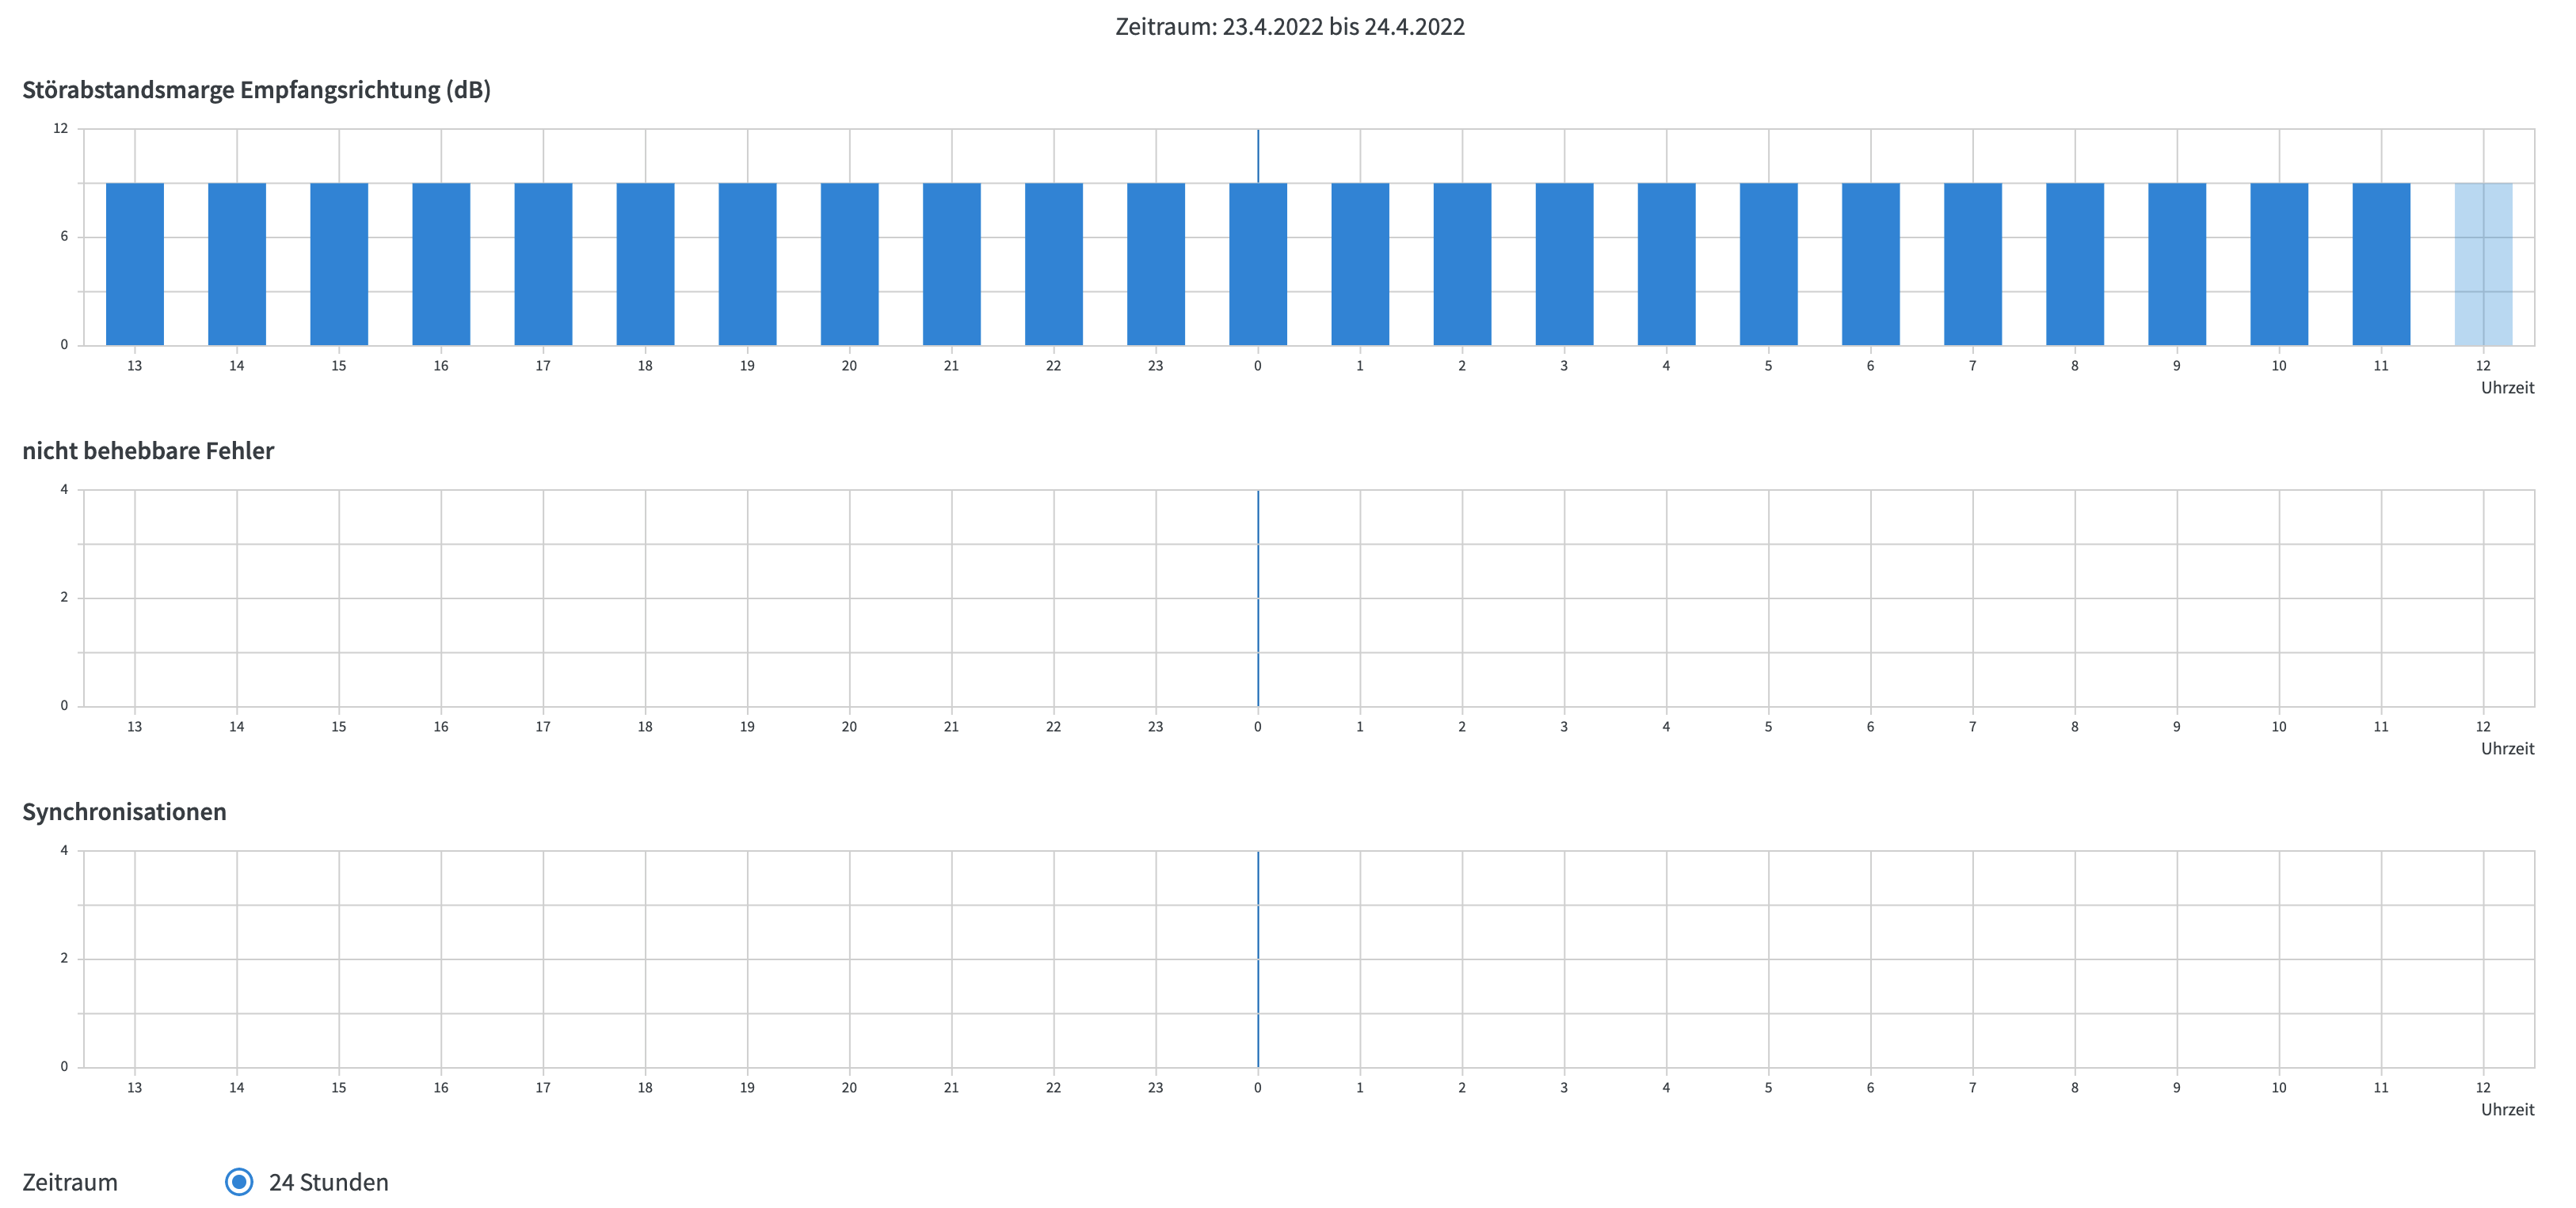The height and width of the screenshot is (1208, 2576).
Task: Select the 24 Stunden radio button
Action: pyautogui.click(x=239, y=1181)
